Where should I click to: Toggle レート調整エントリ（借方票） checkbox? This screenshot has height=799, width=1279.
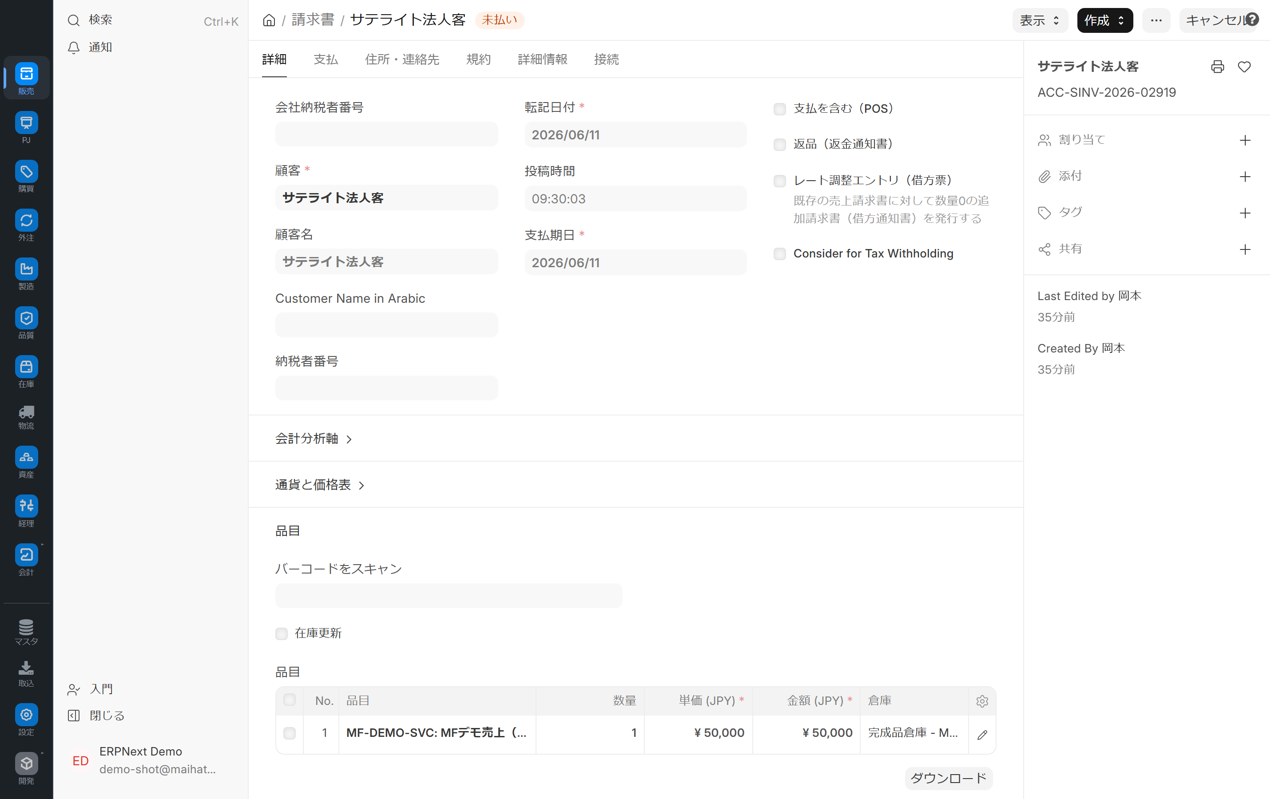point(779,181)
